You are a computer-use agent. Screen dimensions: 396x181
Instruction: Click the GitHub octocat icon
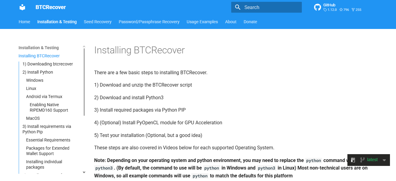click(317, 7)
